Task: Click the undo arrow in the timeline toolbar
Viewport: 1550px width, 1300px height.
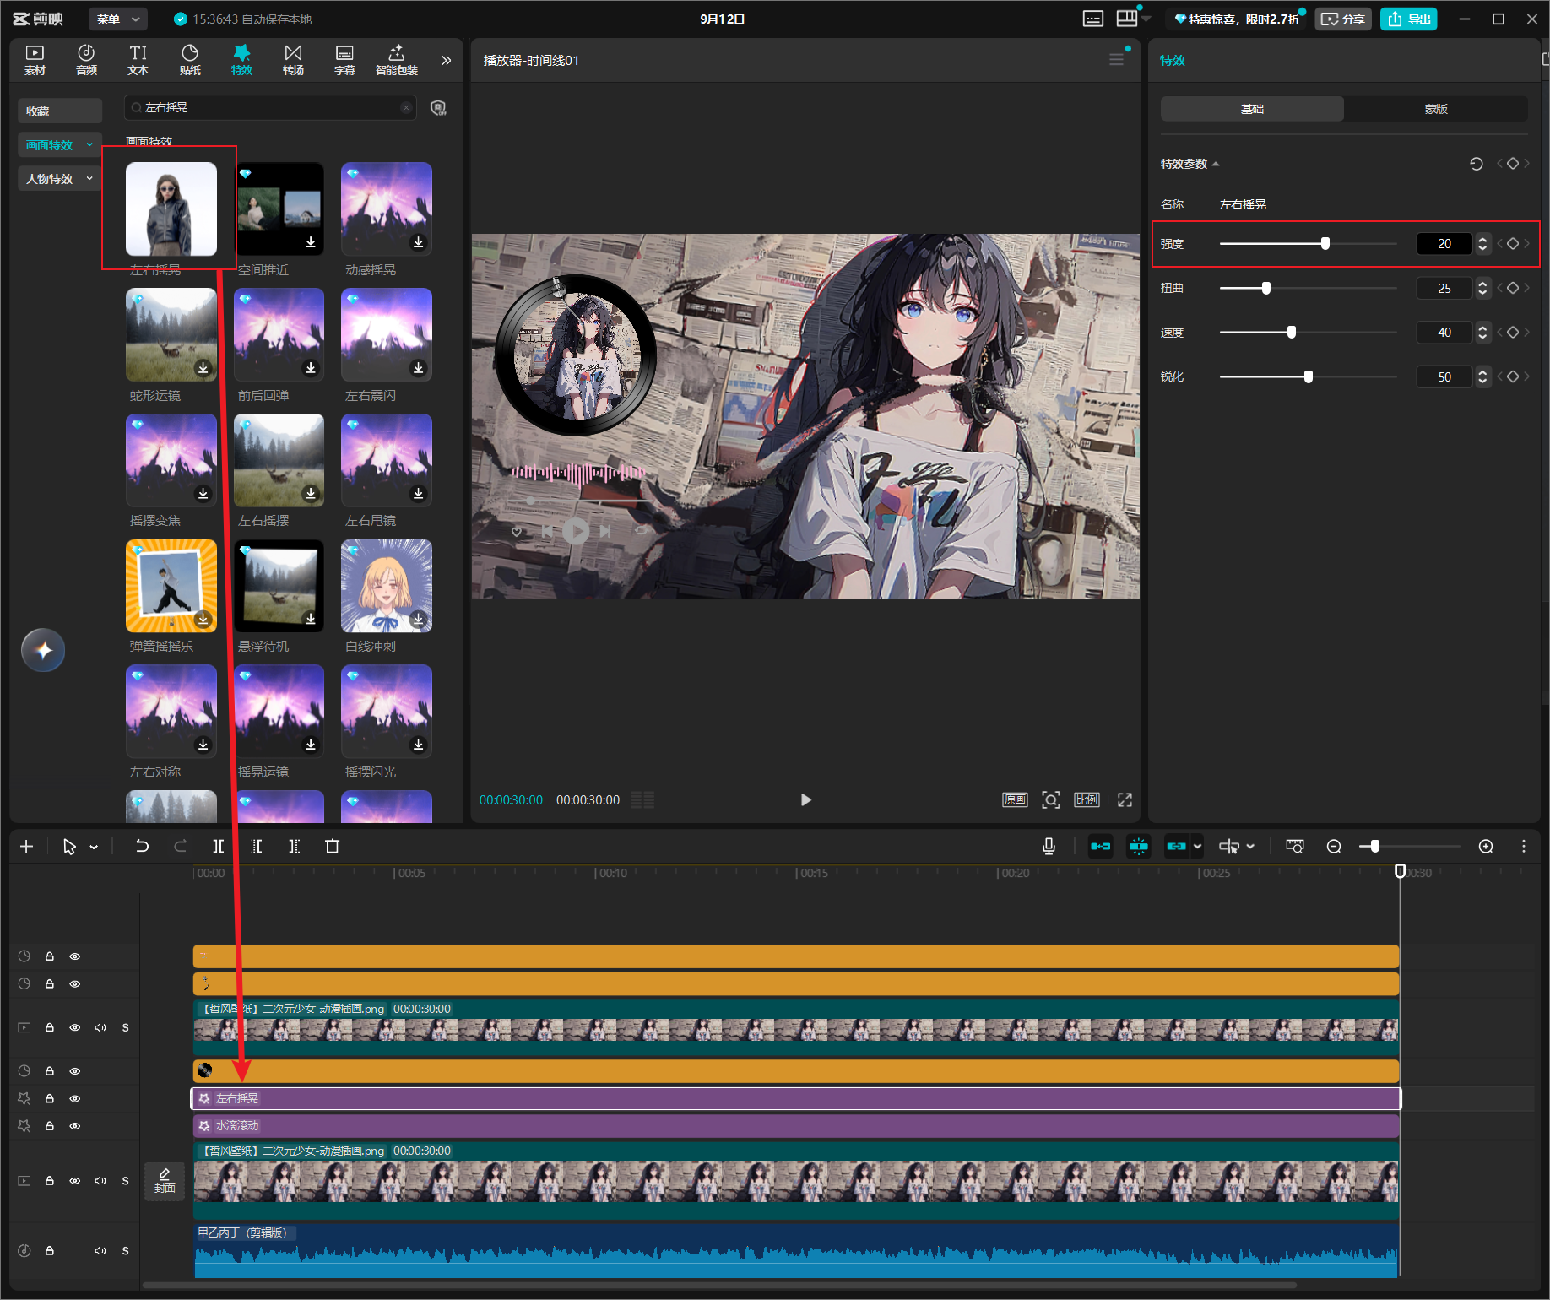Action: coord(142,846)
